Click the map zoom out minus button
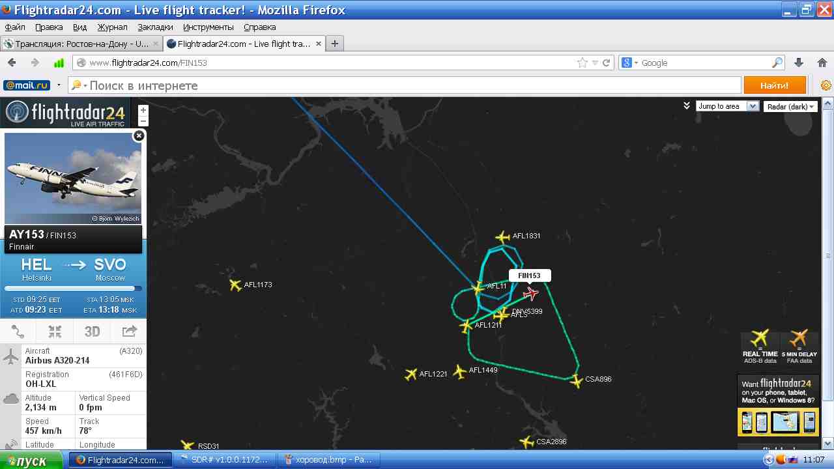The height and width of the screenshot is (469, 834). (x=143, y=121)
